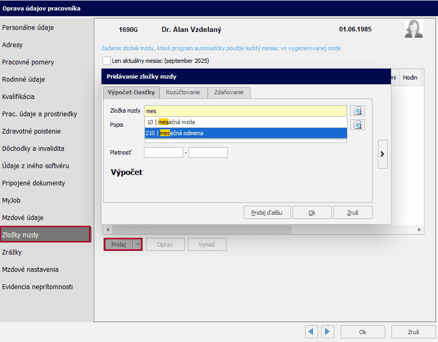Image resolution: width=438 pixels, height=342 pixels.
Task: Click the Platnosť start date field
Action: [x=163, y=152]
